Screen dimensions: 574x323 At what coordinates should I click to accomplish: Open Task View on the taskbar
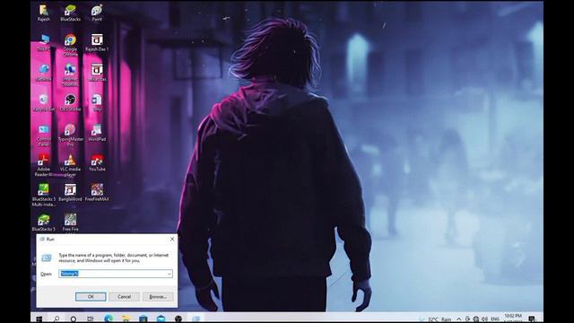(x=90, y=319)
